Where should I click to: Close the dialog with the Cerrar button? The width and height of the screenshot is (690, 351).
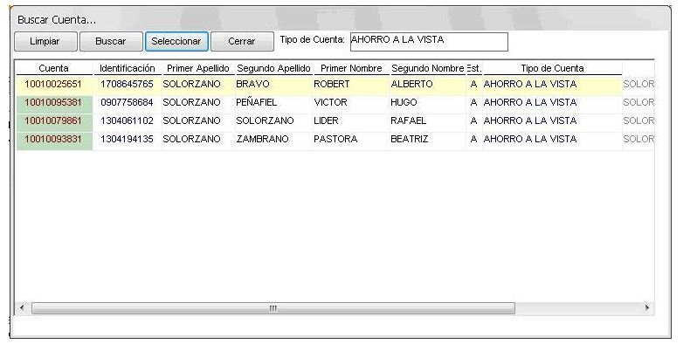click(x=242, y=41)
